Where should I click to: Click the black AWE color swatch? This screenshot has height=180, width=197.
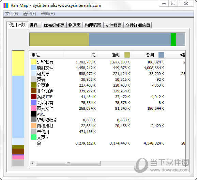coord(34,114)
